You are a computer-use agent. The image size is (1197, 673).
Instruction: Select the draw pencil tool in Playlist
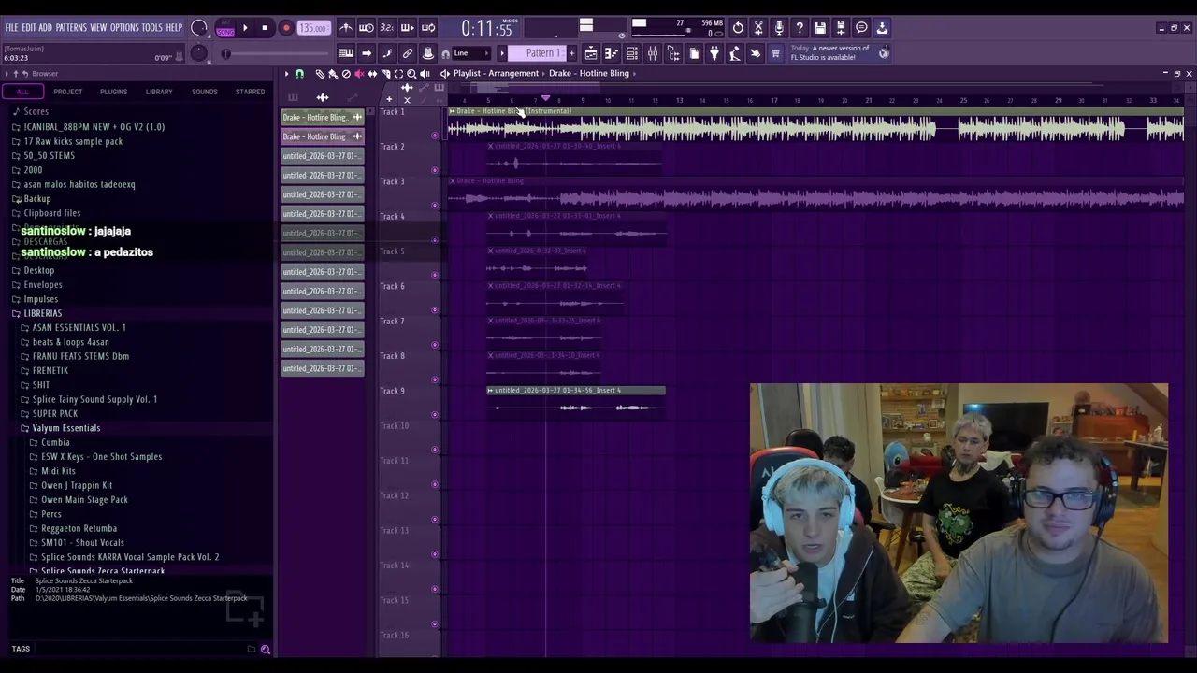(x=320, y=74)
